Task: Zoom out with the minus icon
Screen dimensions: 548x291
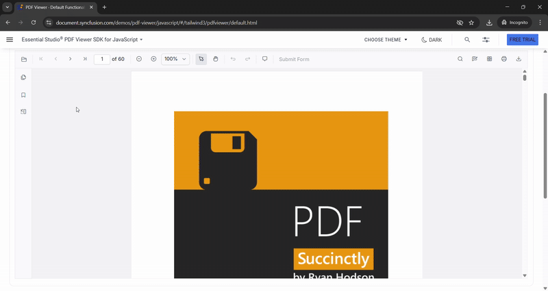Action: [139, 60]
